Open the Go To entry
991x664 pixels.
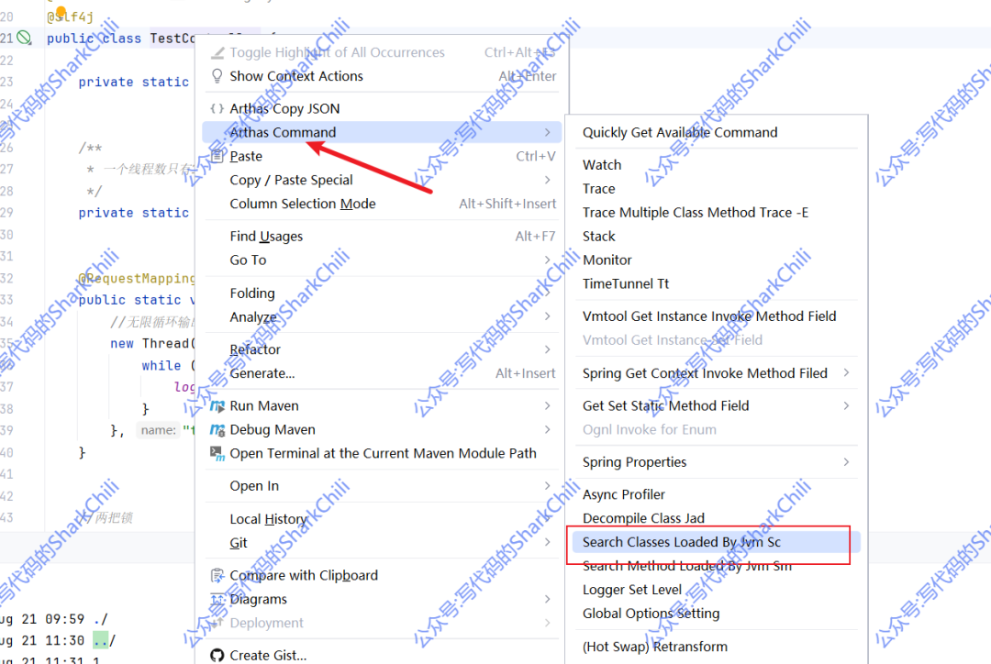(382, 260)
